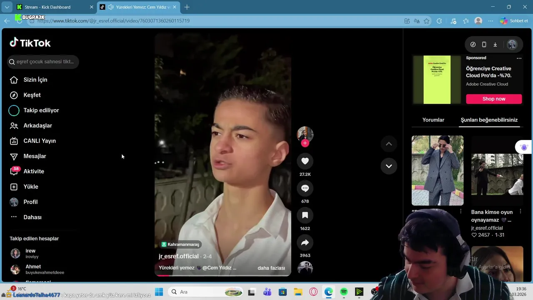Open grey suit recommended video thumbnail
This screenshot has height=300, width=533.
[437, 170]
